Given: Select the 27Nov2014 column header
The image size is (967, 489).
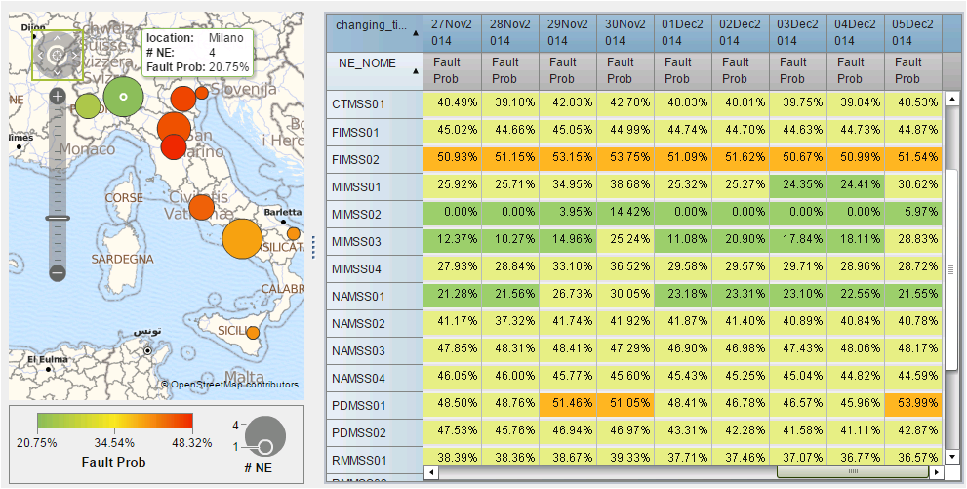Looking at the screenshot, I should (x=452, y=33).
